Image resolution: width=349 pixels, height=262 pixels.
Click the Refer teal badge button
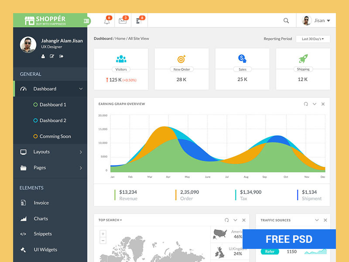tap(270, 252)
